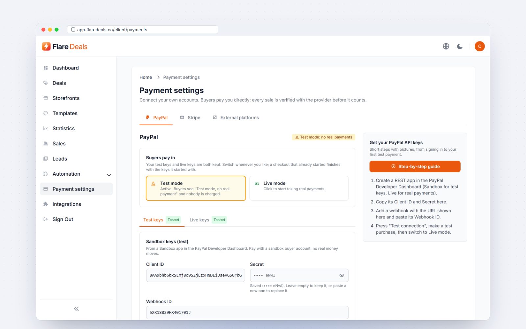Open Leads in the sidebar
The width and height of the screenshot is (526, 329).
tap(76, 159)
